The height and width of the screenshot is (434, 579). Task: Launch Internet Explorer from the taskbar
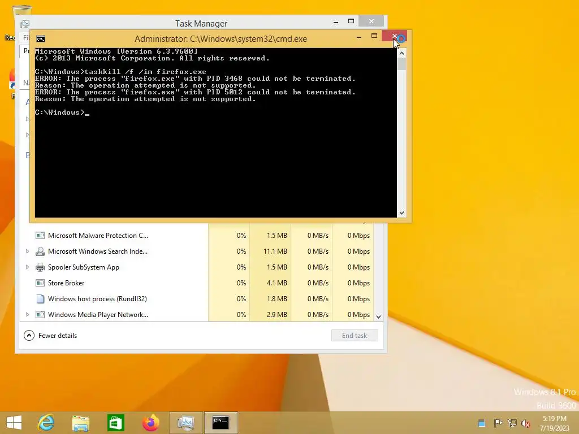(46, 423)
